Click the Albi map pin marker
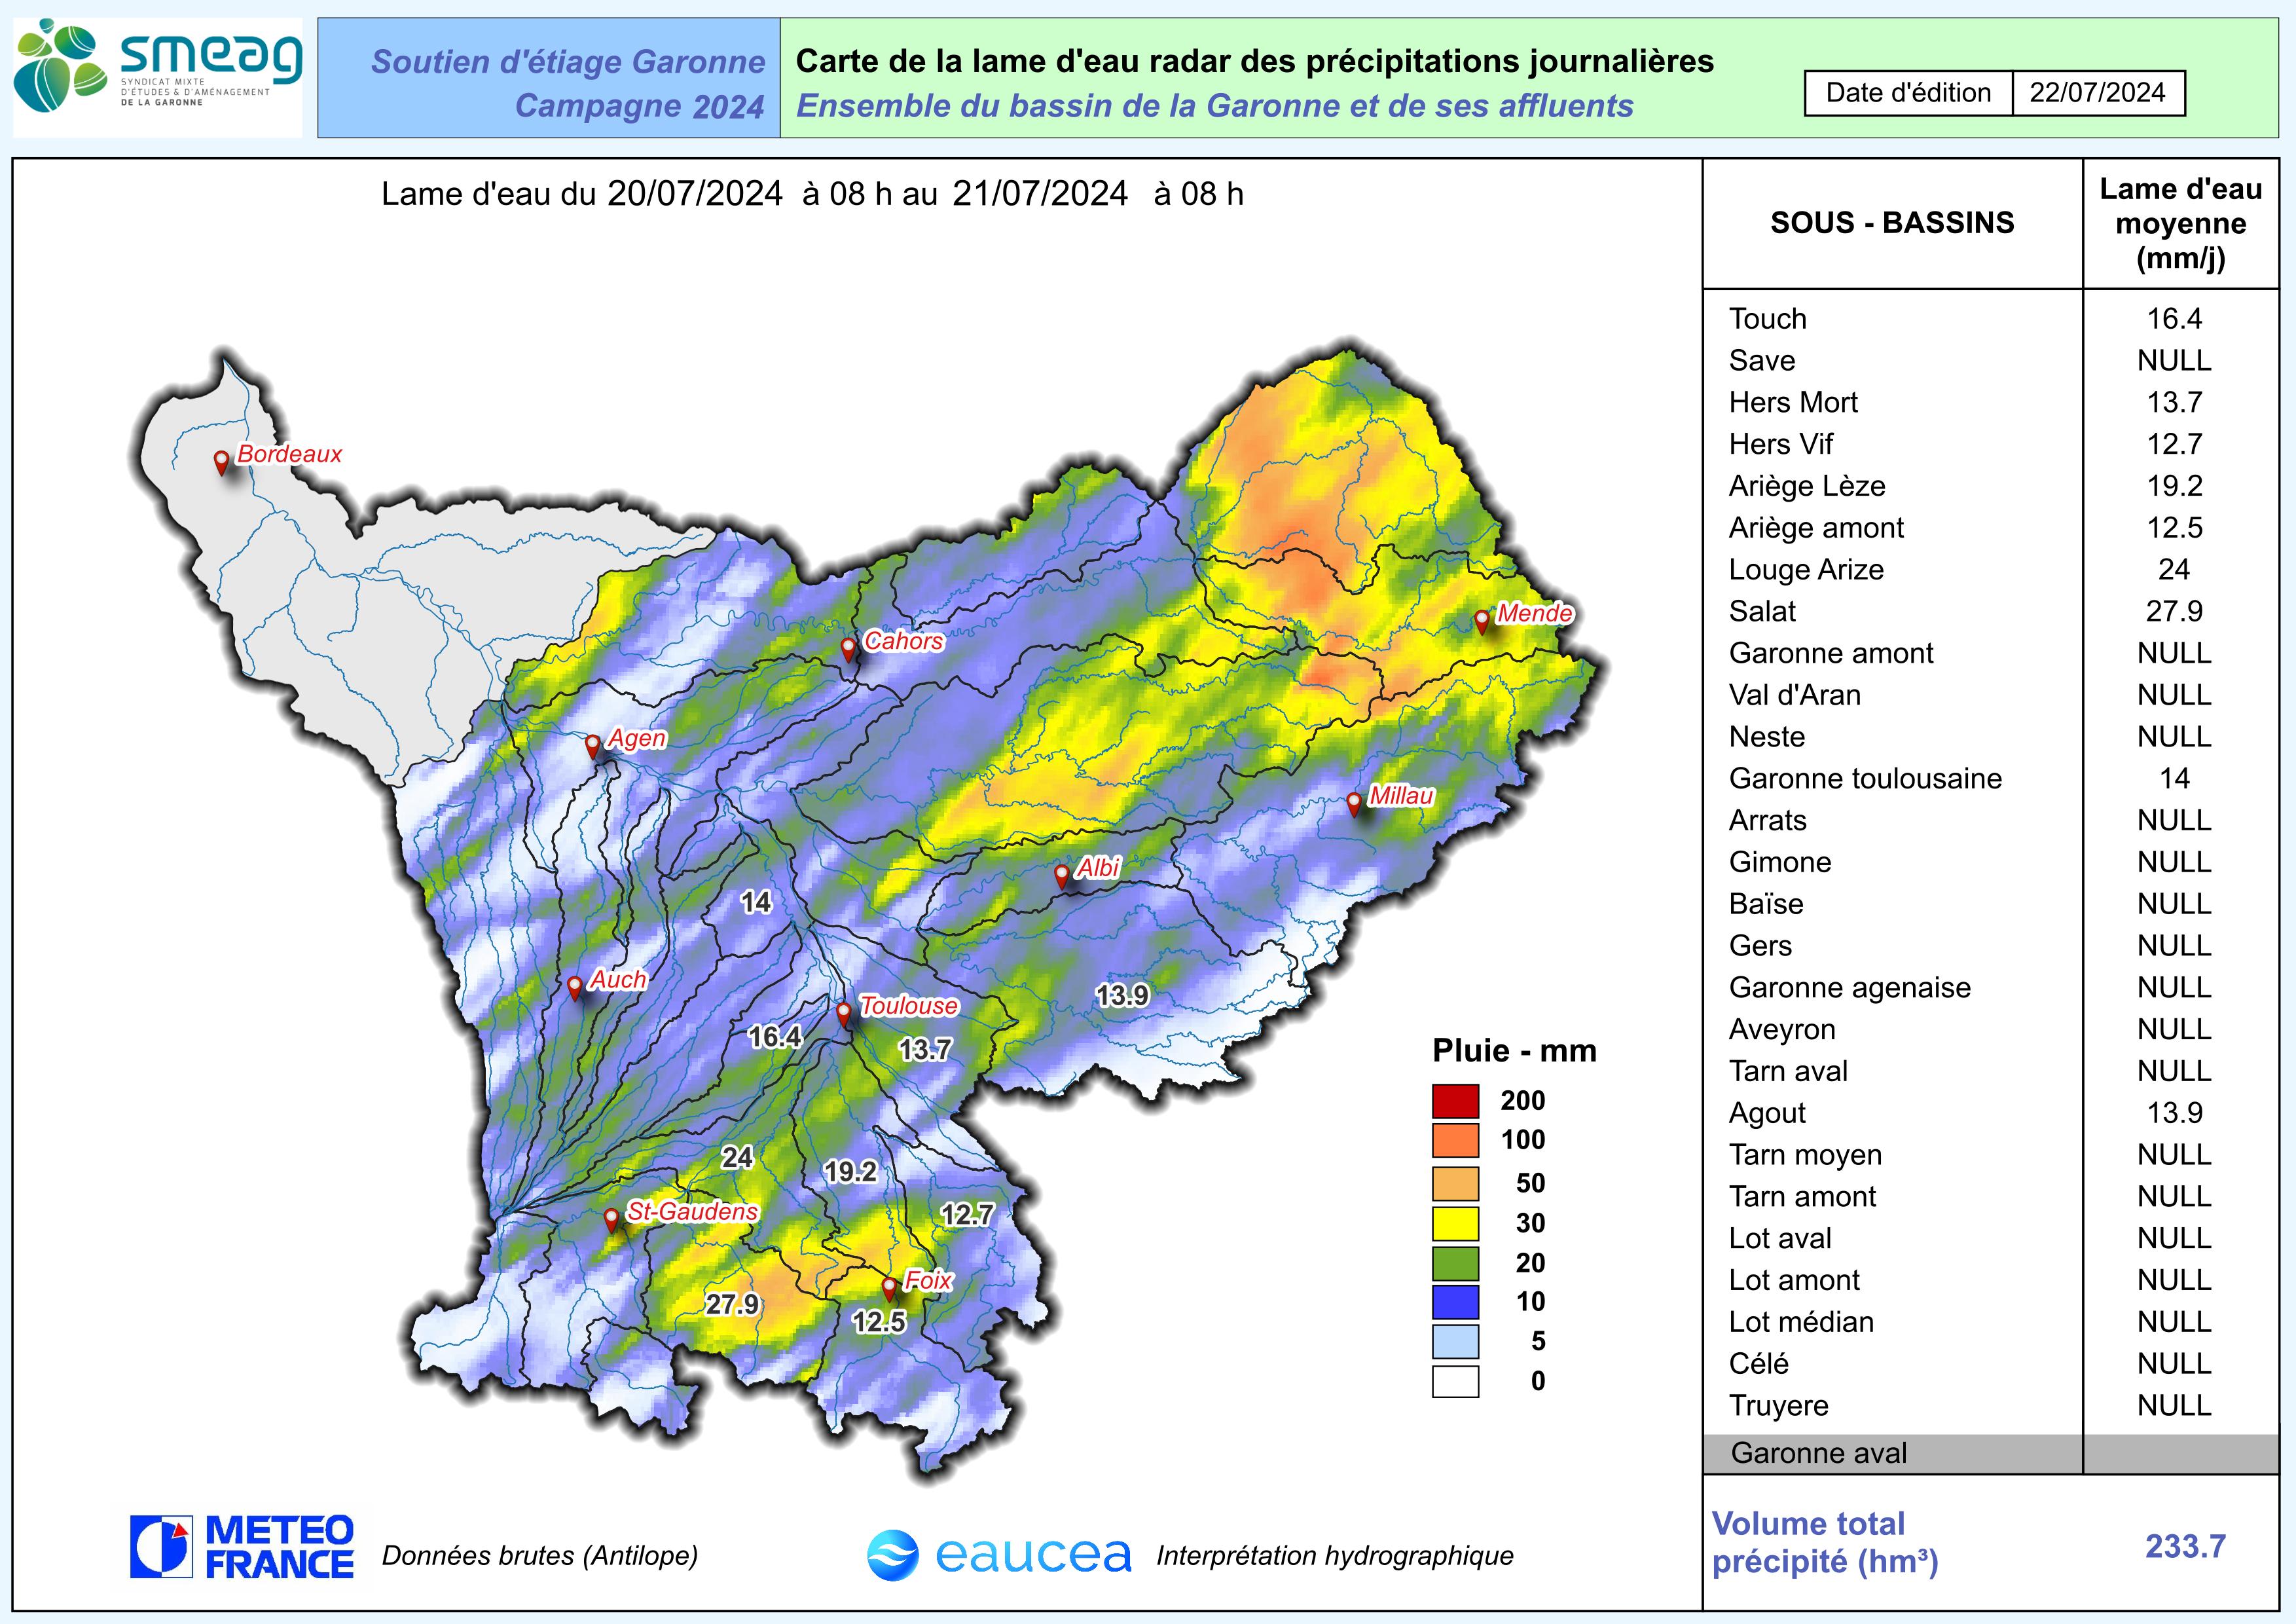 [x=1062, y=876]
